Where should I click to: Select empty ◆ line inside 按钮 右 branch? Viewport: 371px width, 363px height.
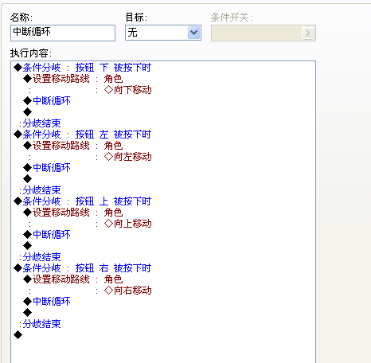27,313
